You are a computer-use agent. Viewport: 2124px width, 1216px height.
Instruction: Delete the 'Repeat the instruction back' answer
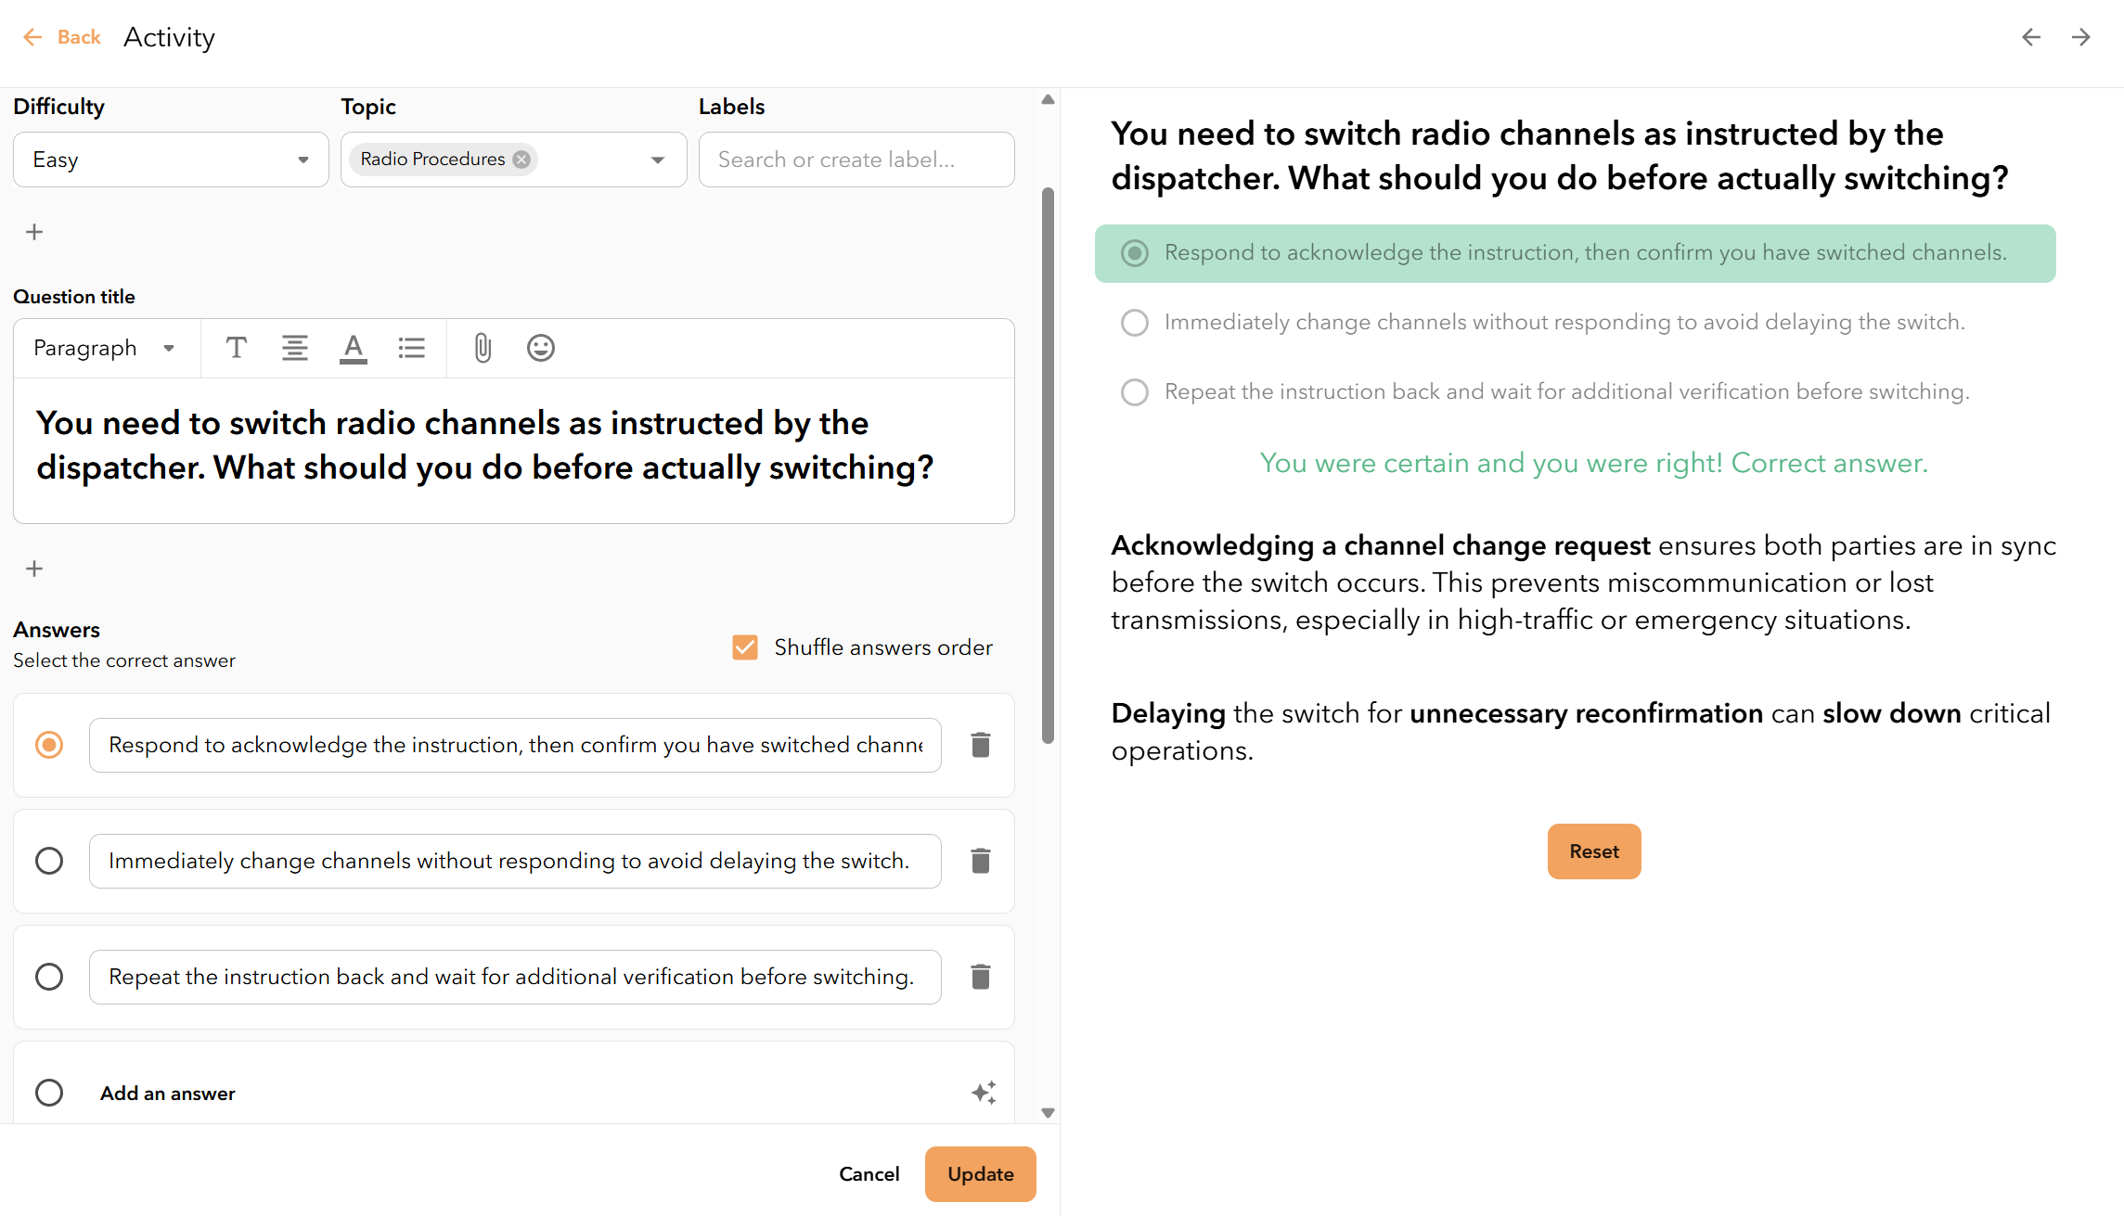coord(981,977)
